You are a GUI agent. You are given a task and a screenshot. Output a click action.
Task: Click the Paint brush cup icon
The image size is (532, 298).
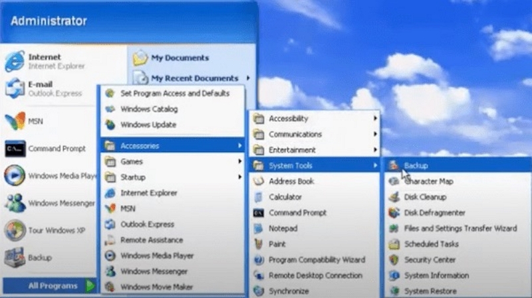(259, 244)
